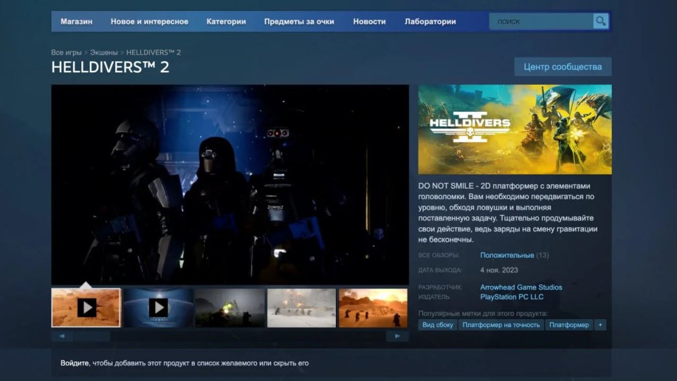Open Центр сообщества button

click(x=562, y=67)
